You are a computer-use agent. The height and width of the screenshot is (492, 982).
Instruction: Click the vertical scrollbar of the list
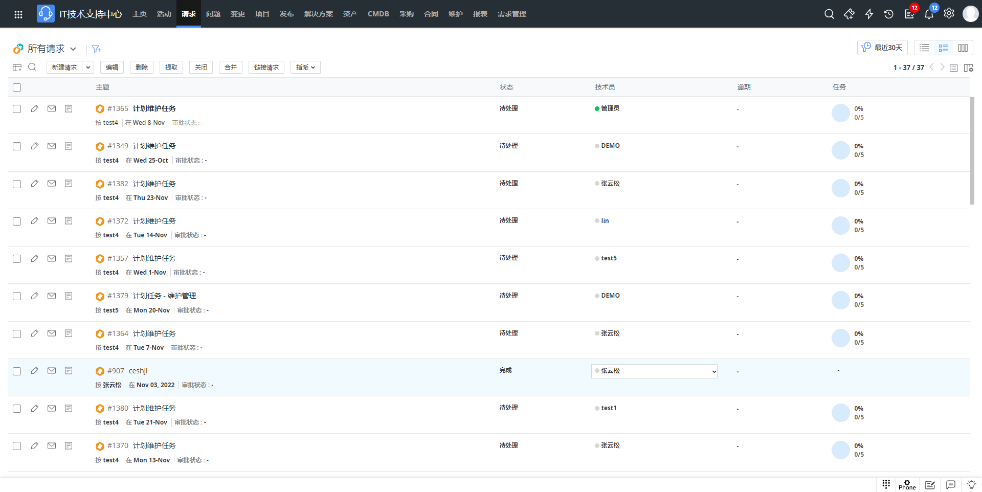tap(972, 151)
